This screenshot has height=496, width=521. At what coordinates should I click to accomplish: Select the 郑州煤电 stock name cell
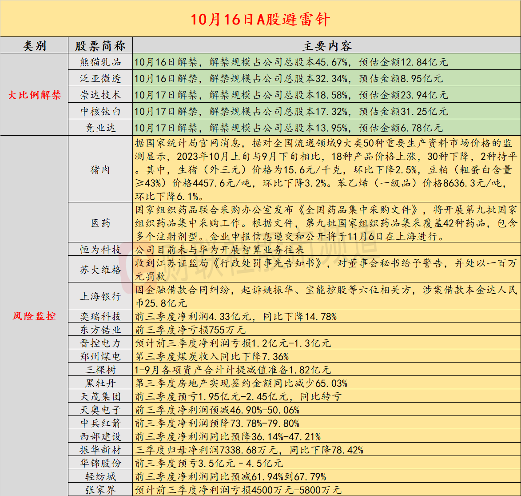click(x=100, y=356)
